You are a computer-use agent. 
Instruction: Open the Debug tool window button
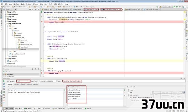click(28, 109)
